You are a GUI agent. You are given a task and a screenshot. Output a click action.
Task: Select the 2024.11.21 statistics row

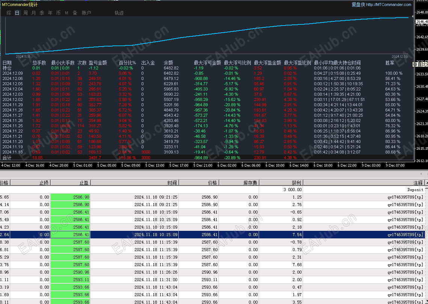207,136
